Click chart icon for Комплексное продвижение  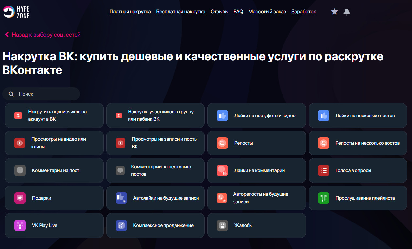121,225
